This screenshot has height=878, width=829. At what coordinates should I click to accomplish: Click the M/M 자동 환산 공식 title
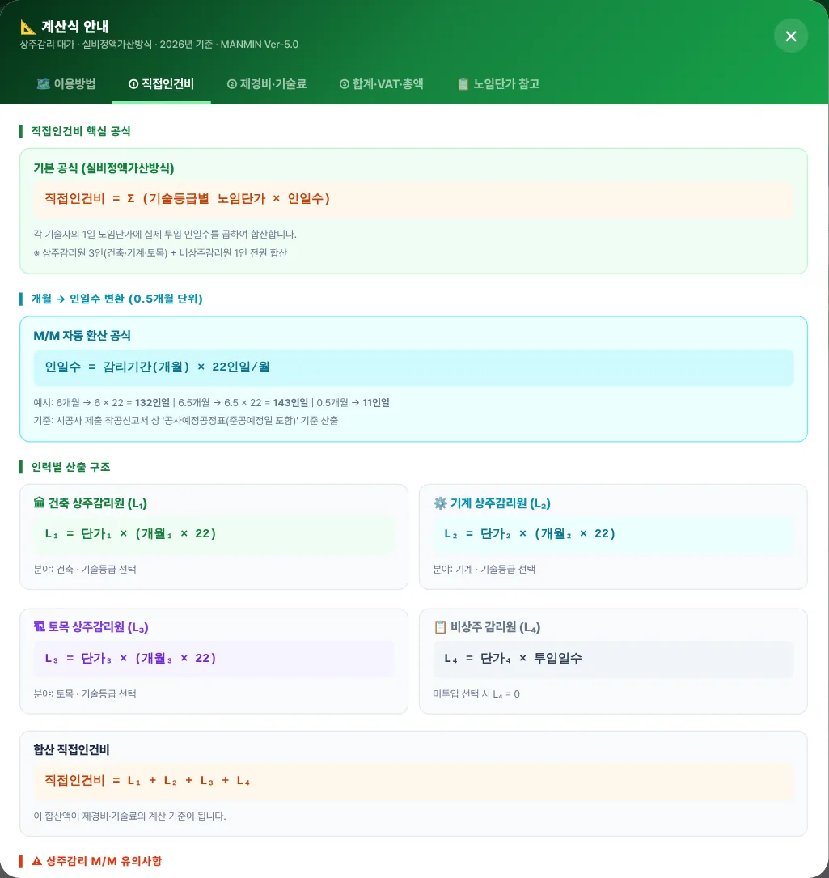(82, 335)
